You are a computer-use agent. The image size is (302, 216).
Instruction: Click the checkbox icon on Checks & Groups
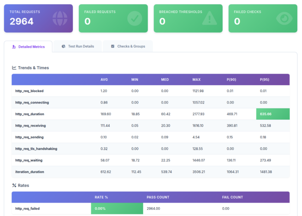click(113, 46)
